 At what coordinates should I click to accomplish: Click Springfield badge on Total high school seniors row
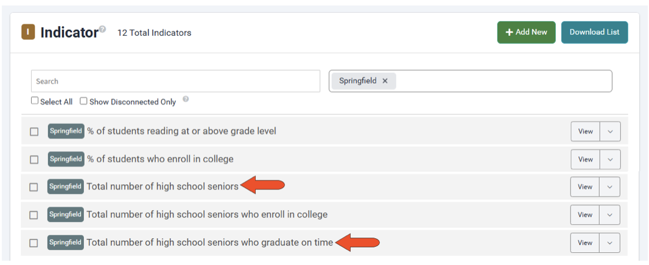66,187
